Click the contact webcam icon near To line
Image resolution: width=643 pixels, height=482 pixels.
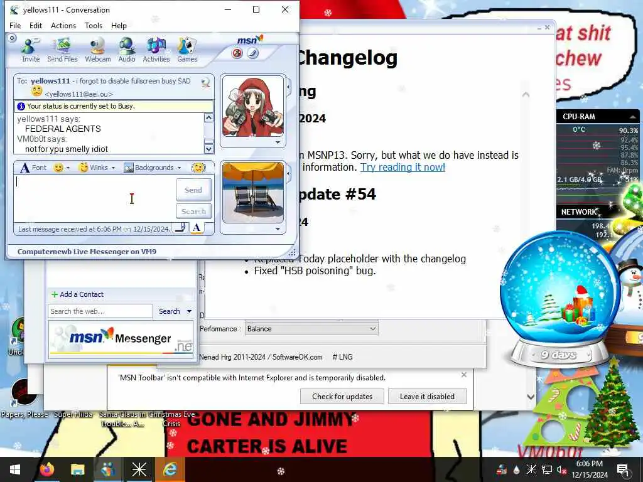click(205, 82)
